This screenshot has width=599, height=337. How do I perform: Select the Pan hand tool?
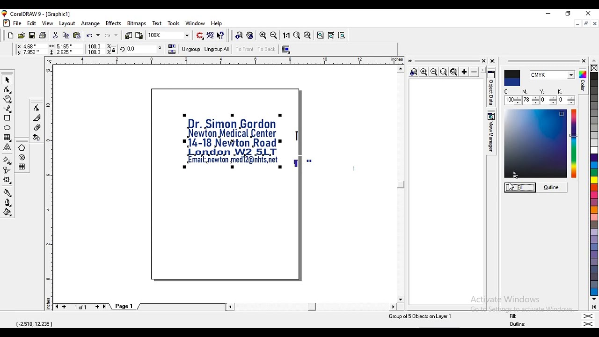pyautogui.click(x=7, y=99)
